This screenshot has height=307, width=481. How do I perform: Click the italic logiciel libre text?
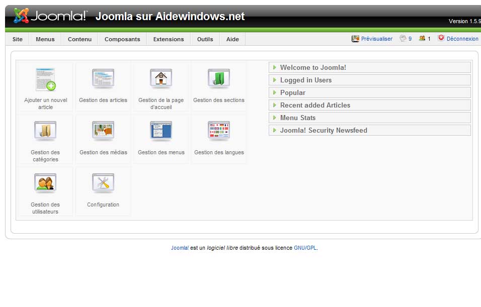(222, 248)
